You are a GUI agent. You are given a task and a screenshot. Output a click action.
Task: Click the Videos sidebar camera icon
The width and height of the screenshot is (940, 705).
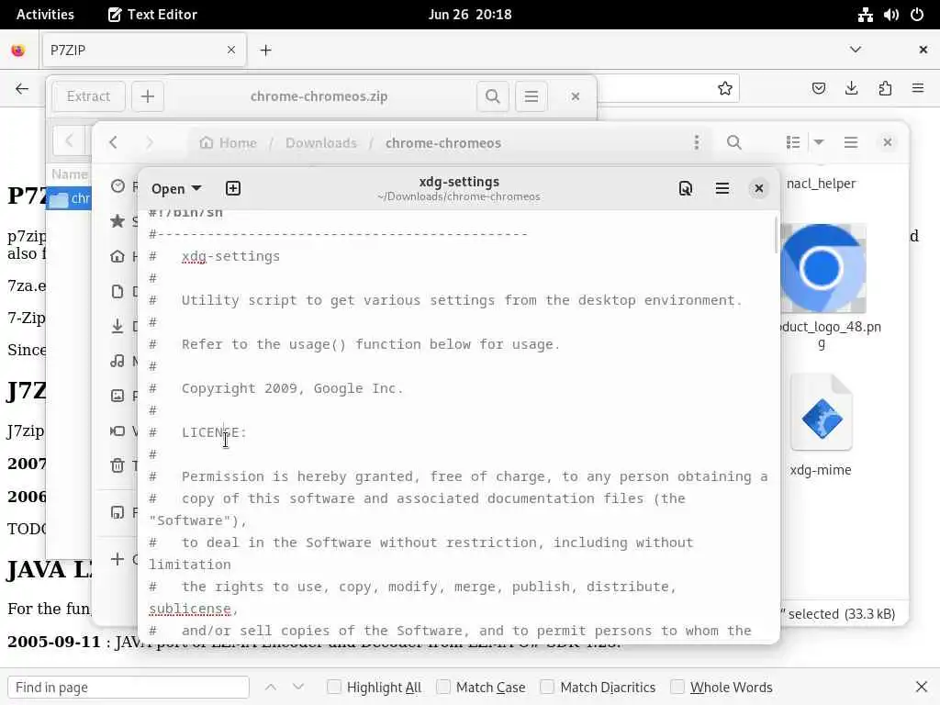point(117,431)
